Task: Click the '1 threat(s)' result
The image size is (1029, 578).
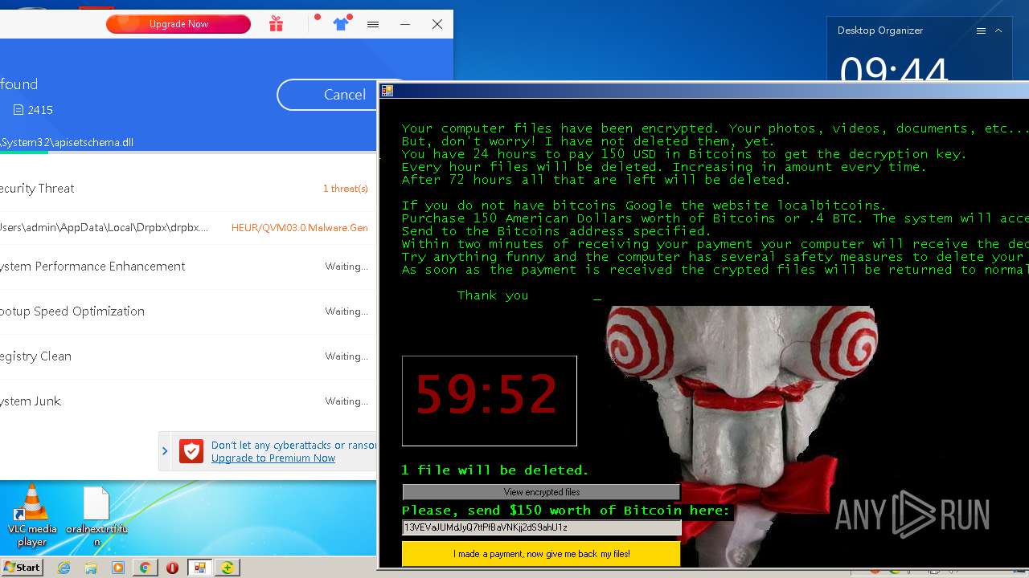Action: [346, 189]
